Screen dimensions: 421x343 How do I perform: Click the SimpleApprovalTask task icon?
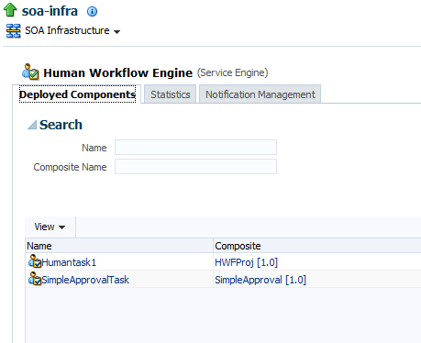click(x=35, y=279)
